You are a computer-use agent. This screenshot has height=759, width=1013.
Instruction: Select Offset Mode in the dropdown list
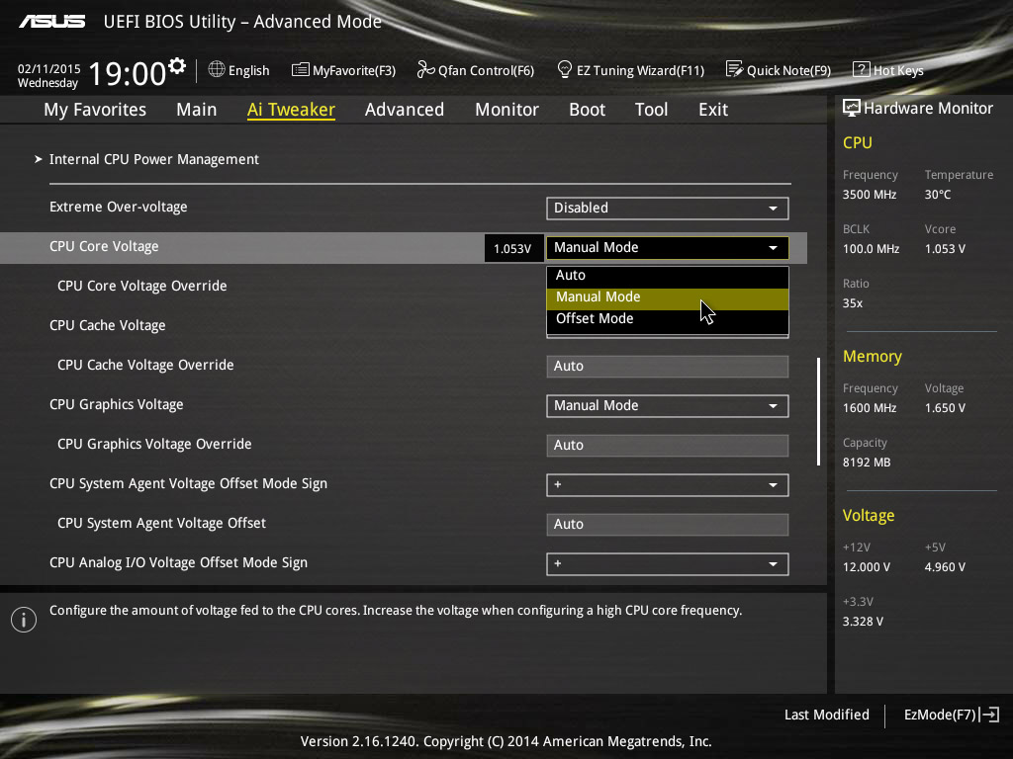[x=668, y=319]
